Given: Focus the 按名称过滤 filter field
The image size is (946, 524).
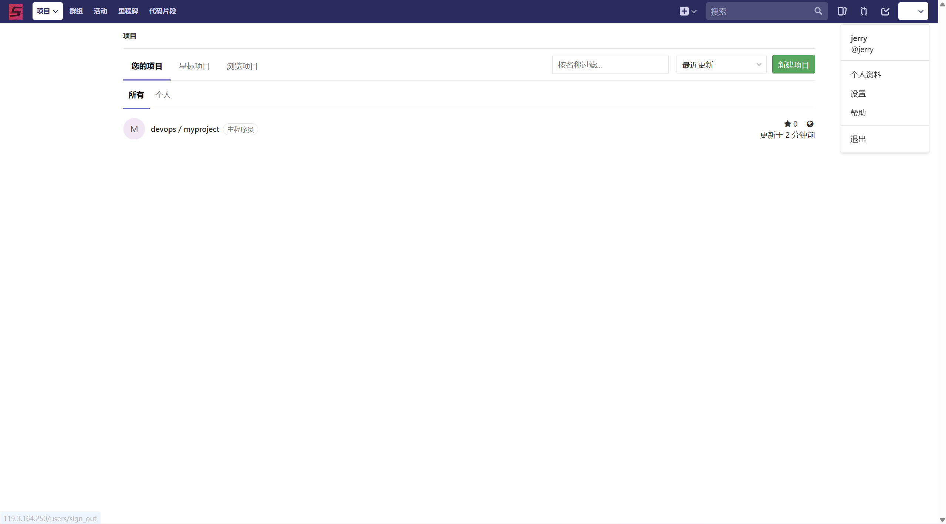Looking at the screenshot, I should click(x=610, y=65).
